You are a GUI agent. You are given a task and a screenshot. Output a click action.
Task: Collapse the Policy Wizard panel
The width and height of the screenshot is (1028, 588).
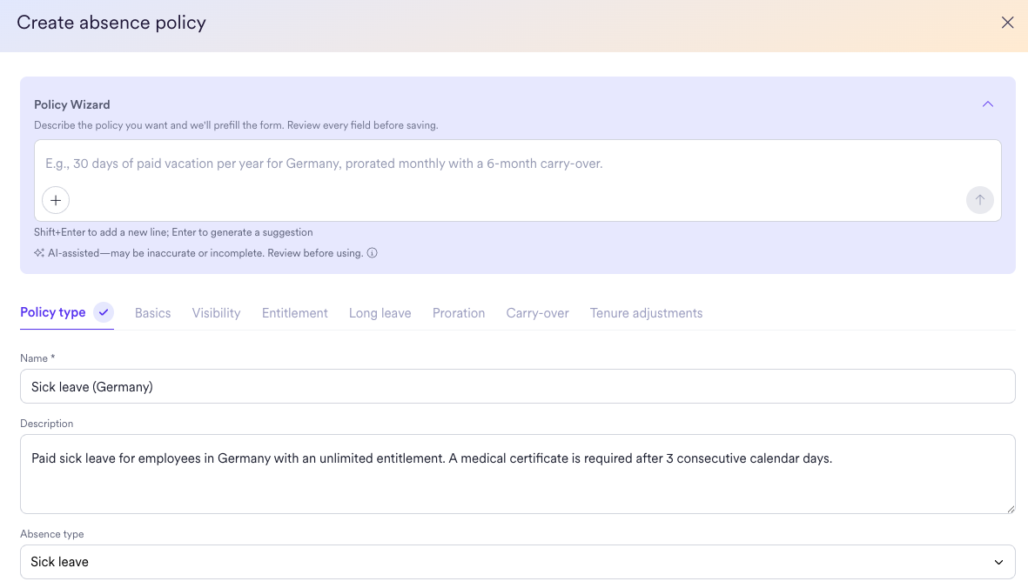tap(987, 104)
